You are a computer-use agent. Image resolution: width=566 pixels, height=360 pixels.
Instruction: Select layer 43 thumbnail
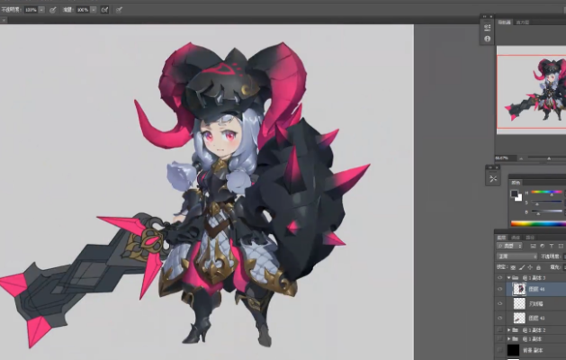[519, 318]
